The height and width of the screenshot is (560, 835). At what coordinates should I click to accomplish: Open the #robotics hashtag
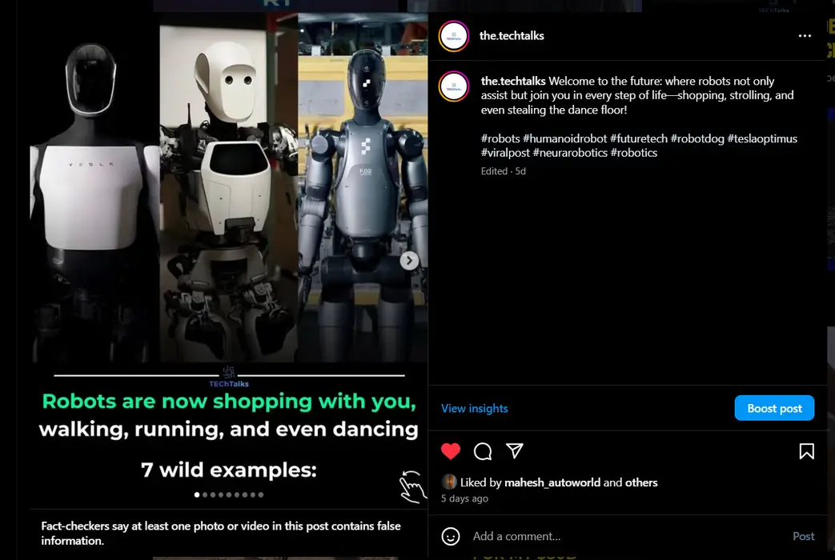(634, 153)
